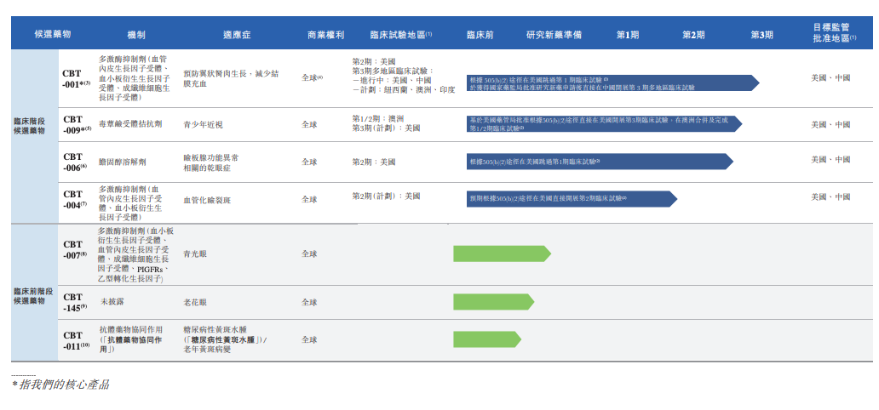The width and height of the screenshot is (879, 410).
Task: Select the CBT-006 drug name
Action: (75, 162)
